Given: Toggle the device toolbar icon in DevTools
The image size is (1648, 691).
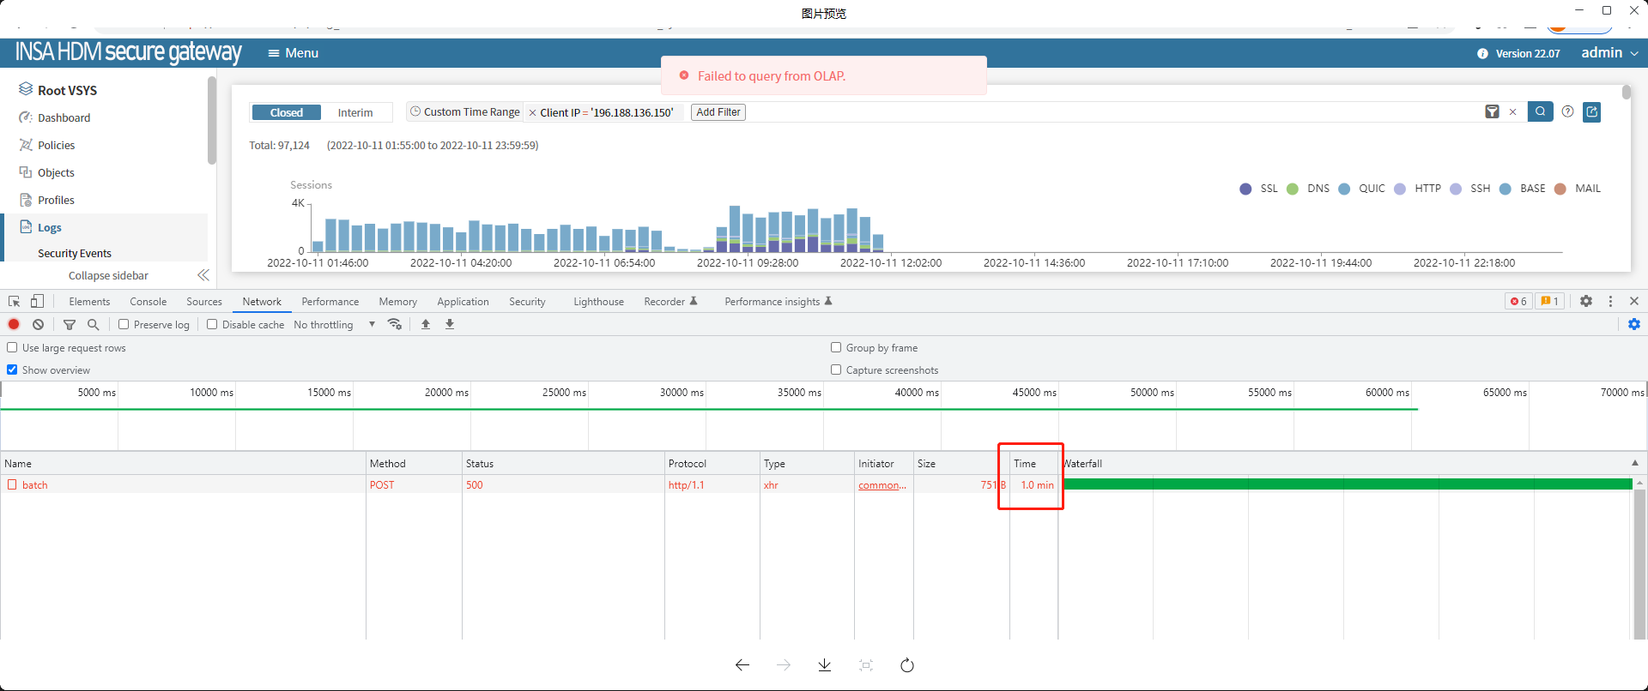Looking at the screenshot, I should 37,301.
